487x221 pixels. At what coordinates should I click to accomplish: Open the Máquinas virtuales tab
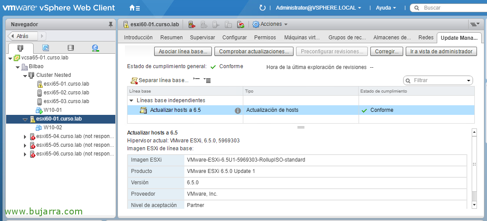click(x=302, y=38)
